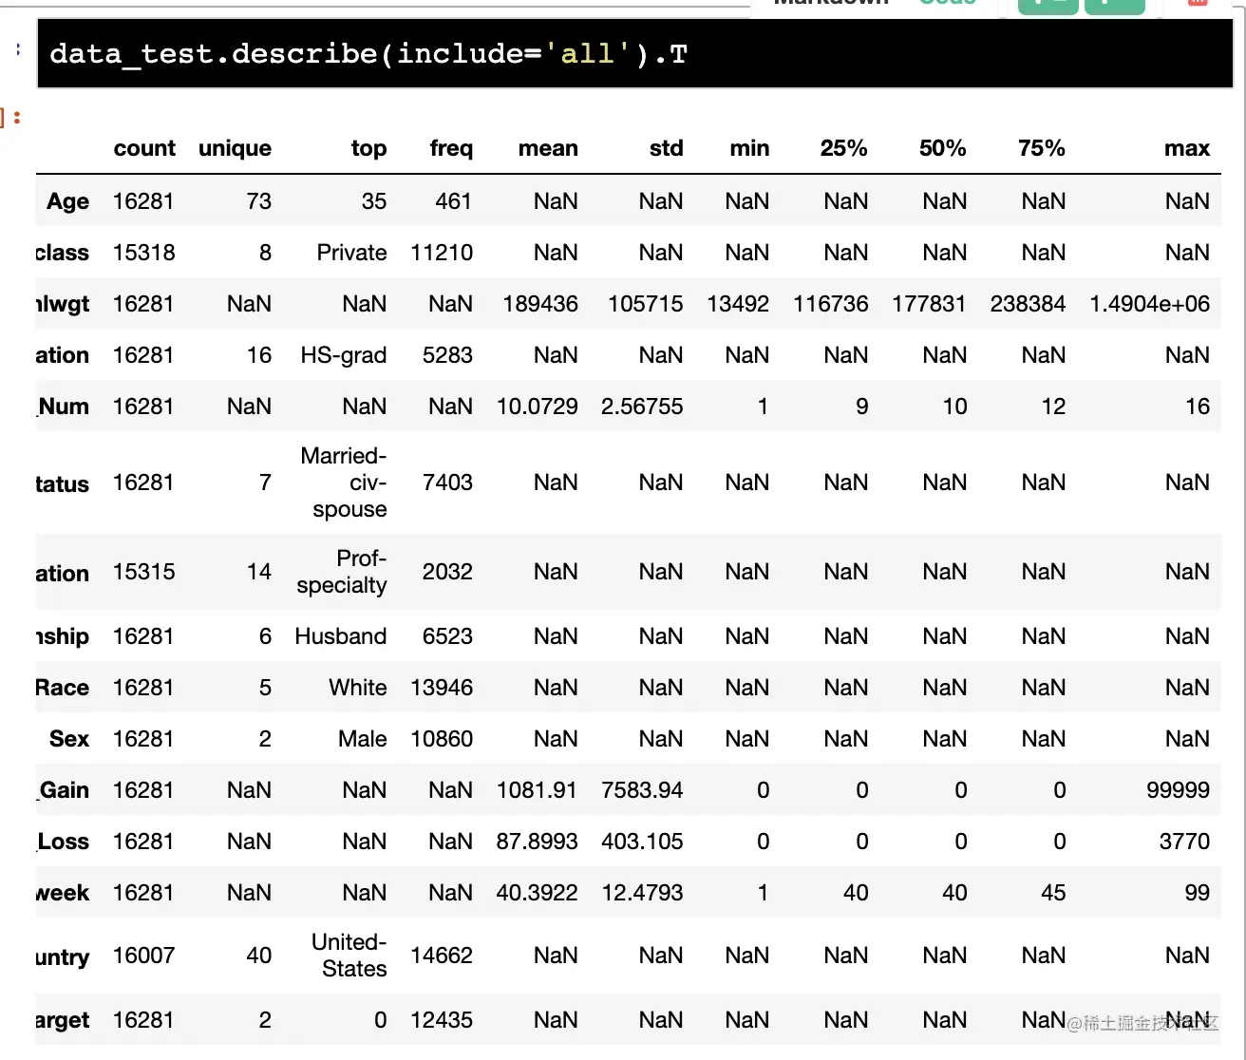Select the '75%' column header
Screen dimensions: 1246x1060
point(1042,148)
